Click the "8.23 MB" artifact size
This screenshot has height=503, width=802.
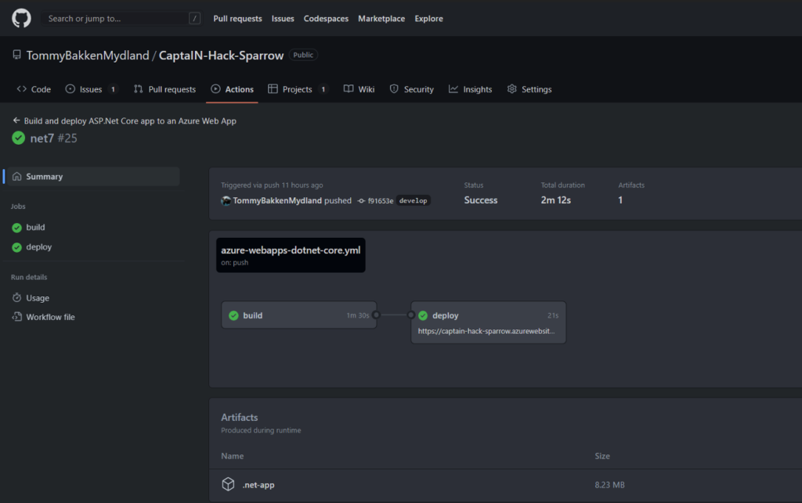click(x=609, y=484)
